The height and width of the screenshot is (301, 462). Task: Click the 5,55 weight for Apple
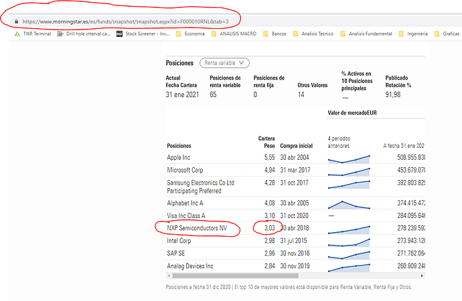click(269, 157)
